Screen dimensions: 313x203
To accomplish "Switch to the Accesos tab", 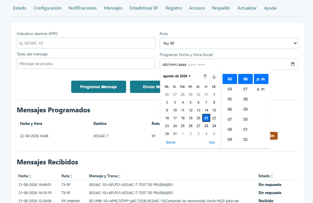I will pos(197,8).
